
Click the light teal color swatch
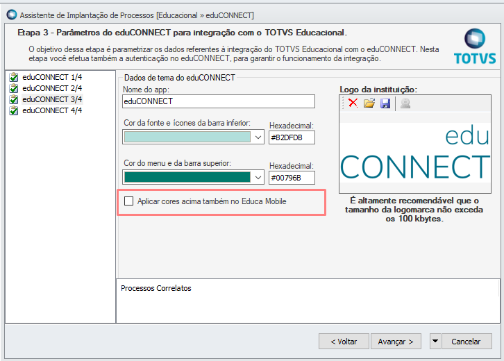pos(187,137)
